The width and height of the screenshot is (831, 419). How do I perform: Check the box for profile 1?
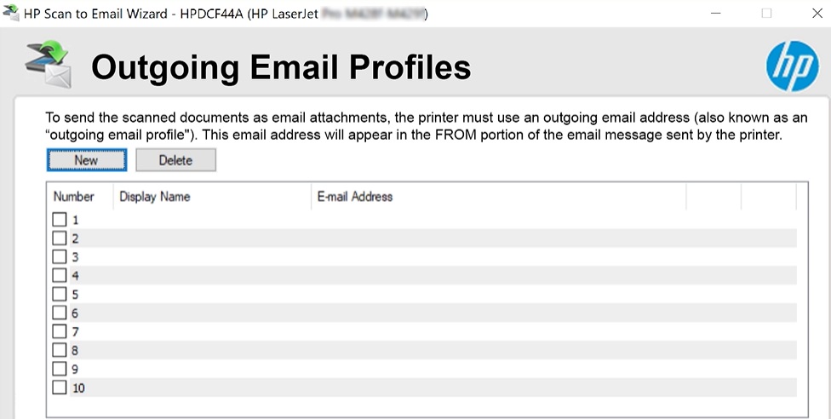(60, 220)
